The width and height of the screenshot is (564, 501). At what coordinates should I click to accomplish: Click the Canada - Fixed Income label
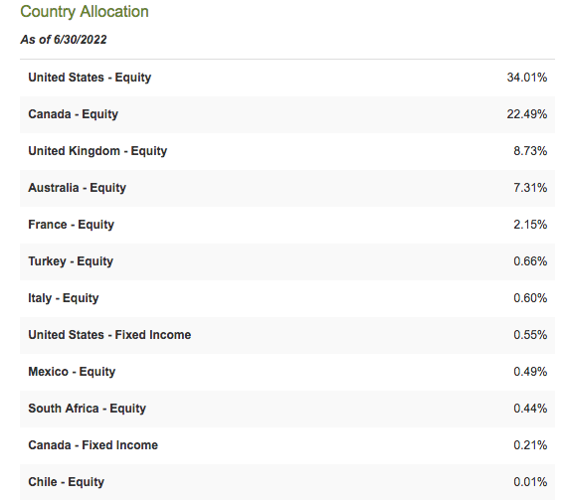point(94,445)
